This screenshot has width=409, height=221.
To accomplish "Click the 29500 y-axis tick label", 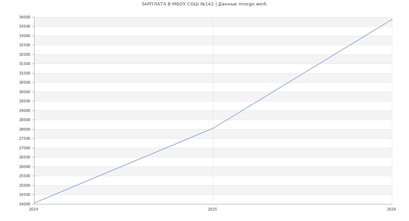I will pyautogui.click(x=25, y=101).
